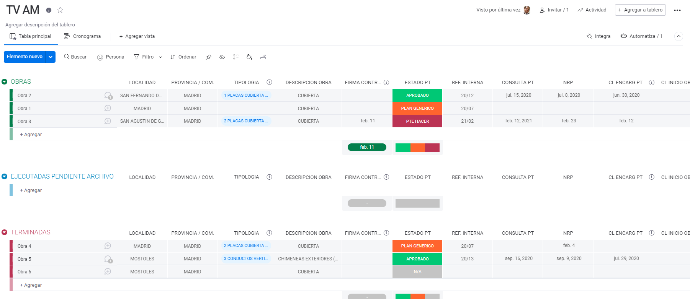
Task: Click info icon beside TIPOLOGIA column in OBRAS
Action: (269, 82)
